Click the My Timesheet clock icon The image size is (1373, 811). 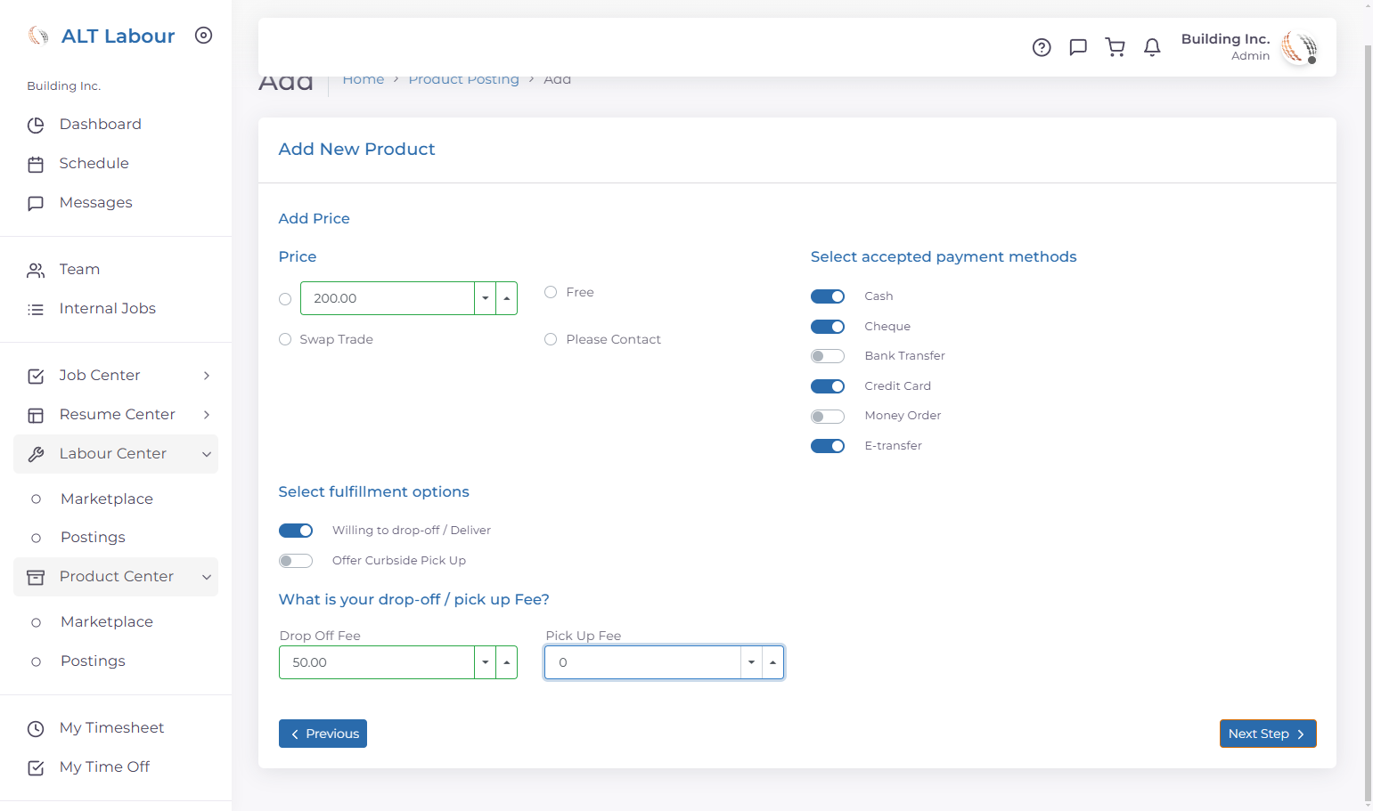tap(36, 728)
